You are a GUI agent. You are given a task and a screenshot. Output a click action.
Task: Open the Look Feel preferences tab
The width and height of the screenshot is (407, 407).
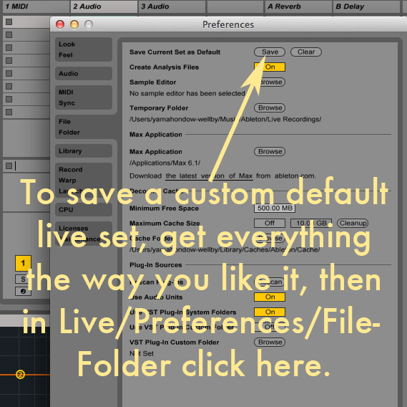click(x=84, y=49)
